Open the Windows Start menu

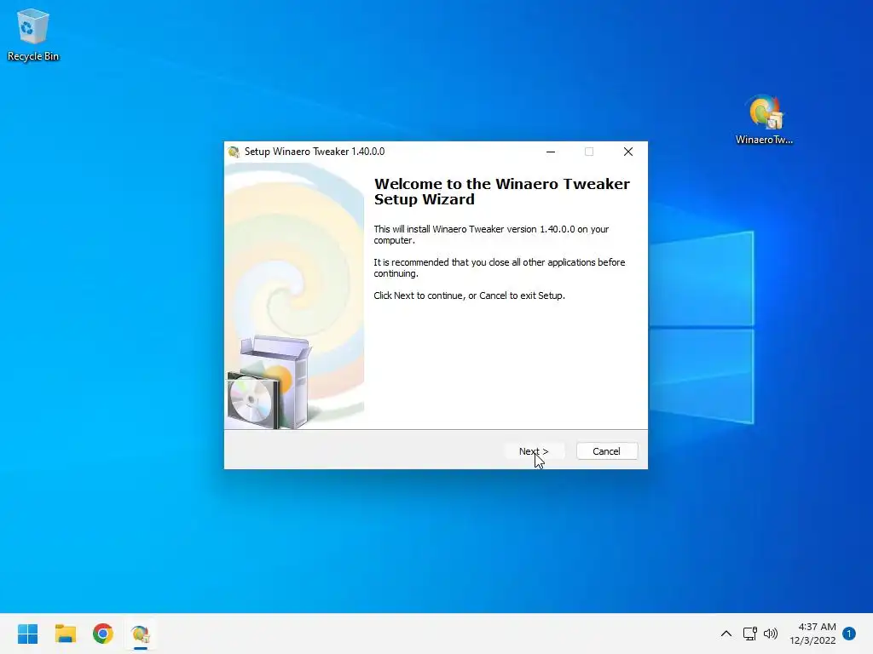(x=27, y=634)
